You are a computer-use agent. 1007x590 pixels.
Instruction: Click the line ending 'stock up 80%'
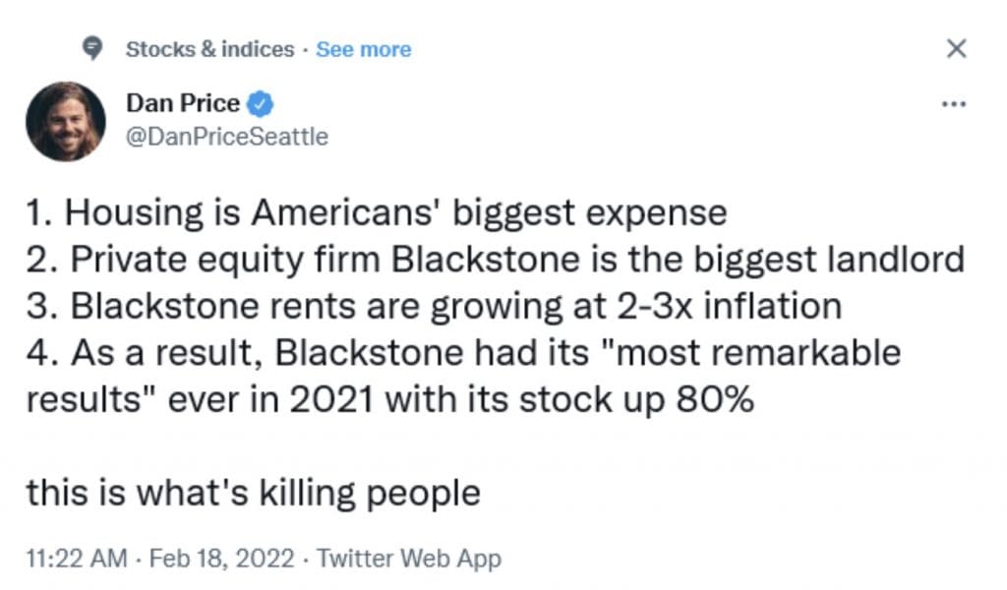pyautogui.click(x=389, y=400)
